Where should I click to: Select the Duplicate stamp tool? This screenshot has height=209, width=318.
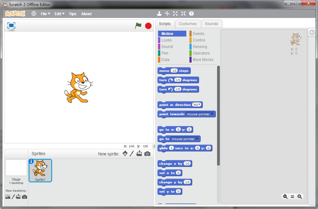tap(159, 14)
